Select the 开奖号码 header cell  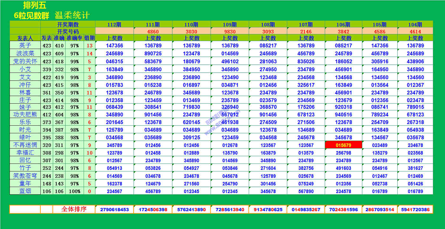pos(68,31)
